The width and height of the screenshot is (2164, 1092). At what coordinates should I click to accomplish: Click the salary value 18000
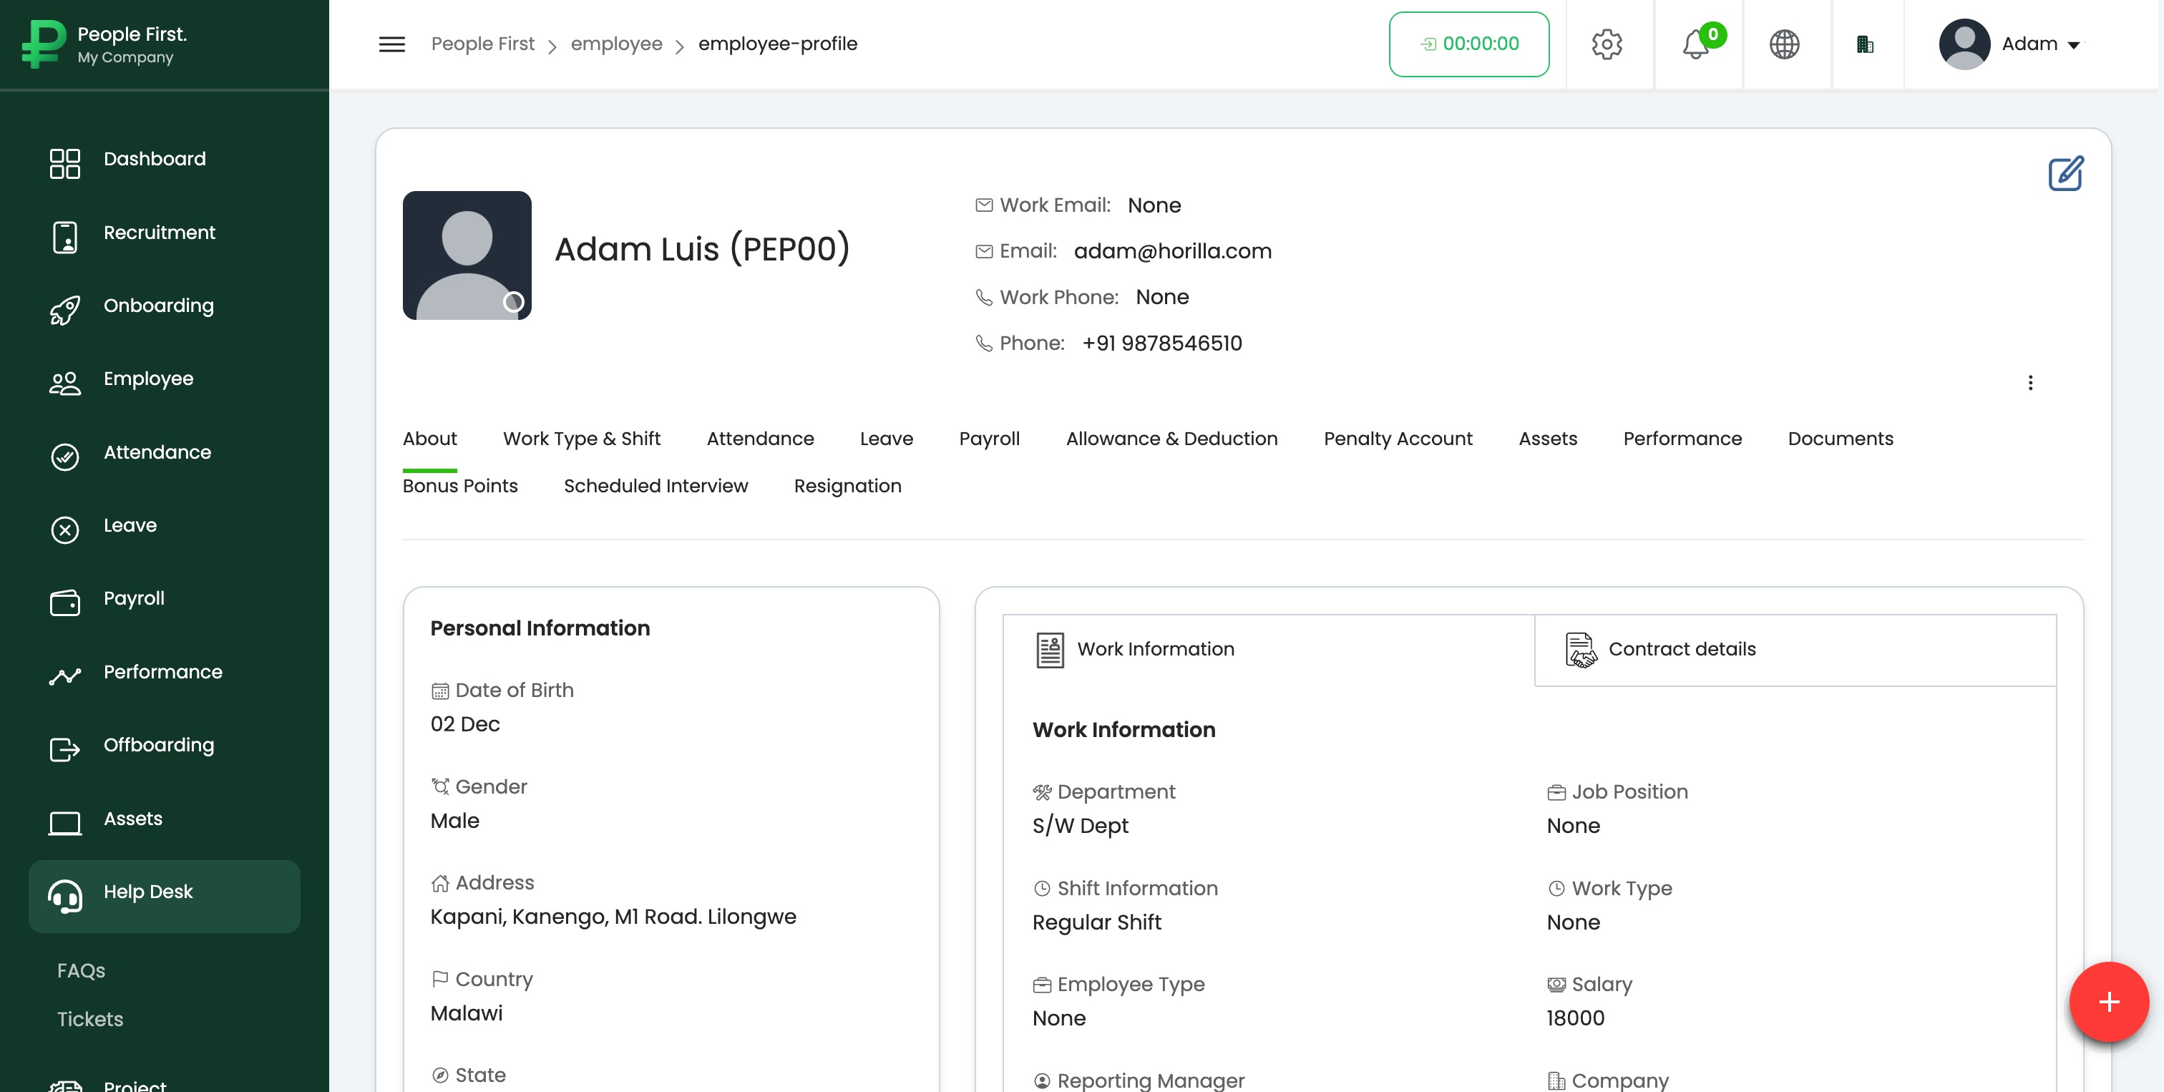click(1575, 1018)
